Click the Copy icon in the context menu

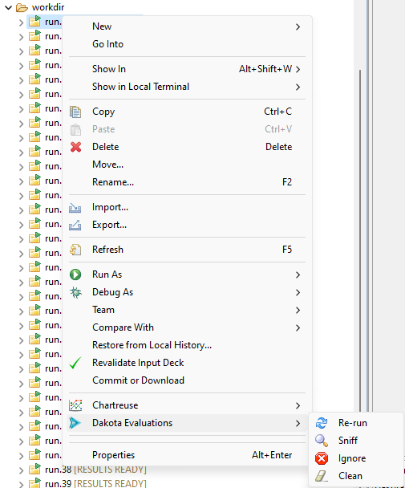point(75,112)
